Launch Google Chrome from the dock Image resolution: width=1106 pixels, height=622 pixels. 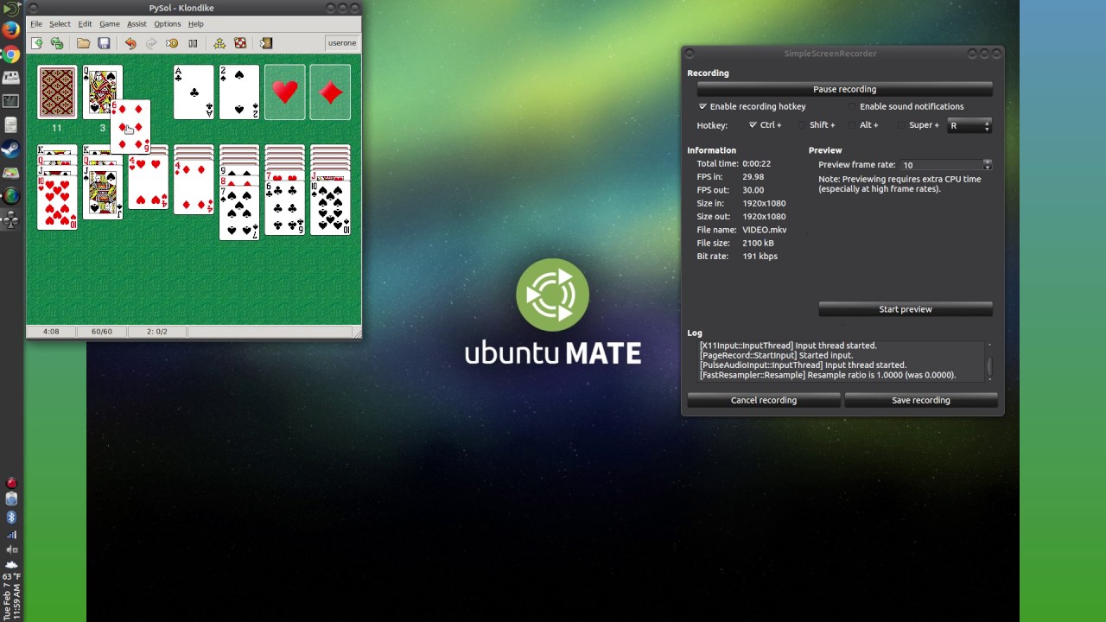pyautogui.click(x=11, y=54)
